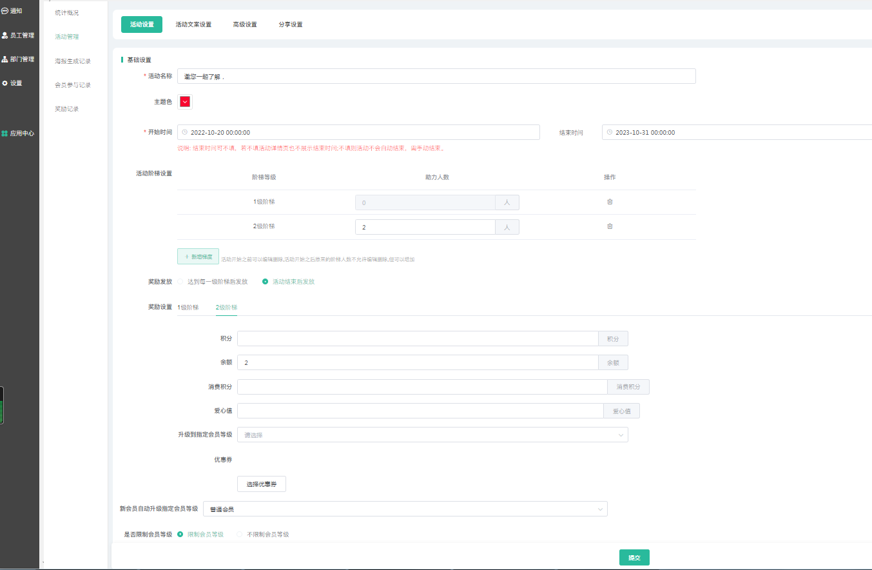Choose 不限制会员等级 radio option
This screenshot has width=872, height=570.
[240, 535]
